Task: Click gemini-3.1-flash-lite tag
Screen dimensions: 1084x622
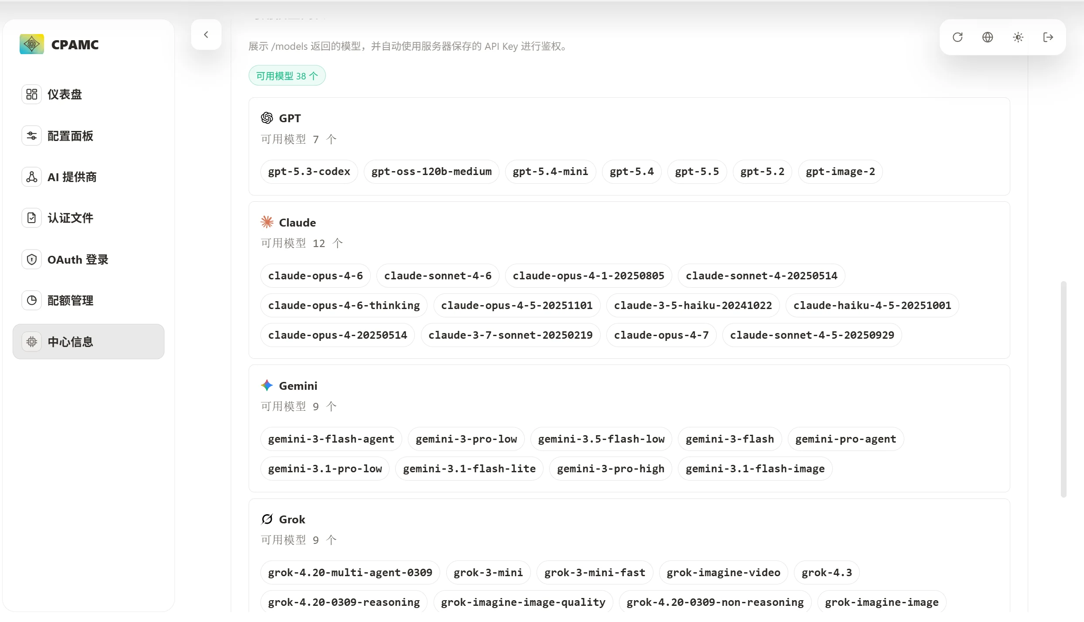Action: [469, 468]
